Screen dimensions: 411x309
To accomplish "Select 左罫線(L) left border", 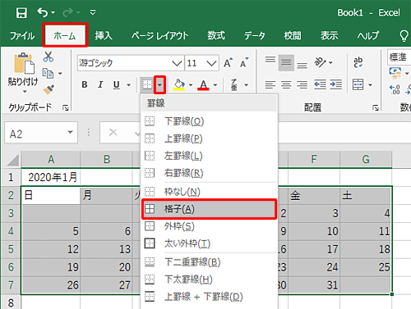I will [x=209, y=156].
